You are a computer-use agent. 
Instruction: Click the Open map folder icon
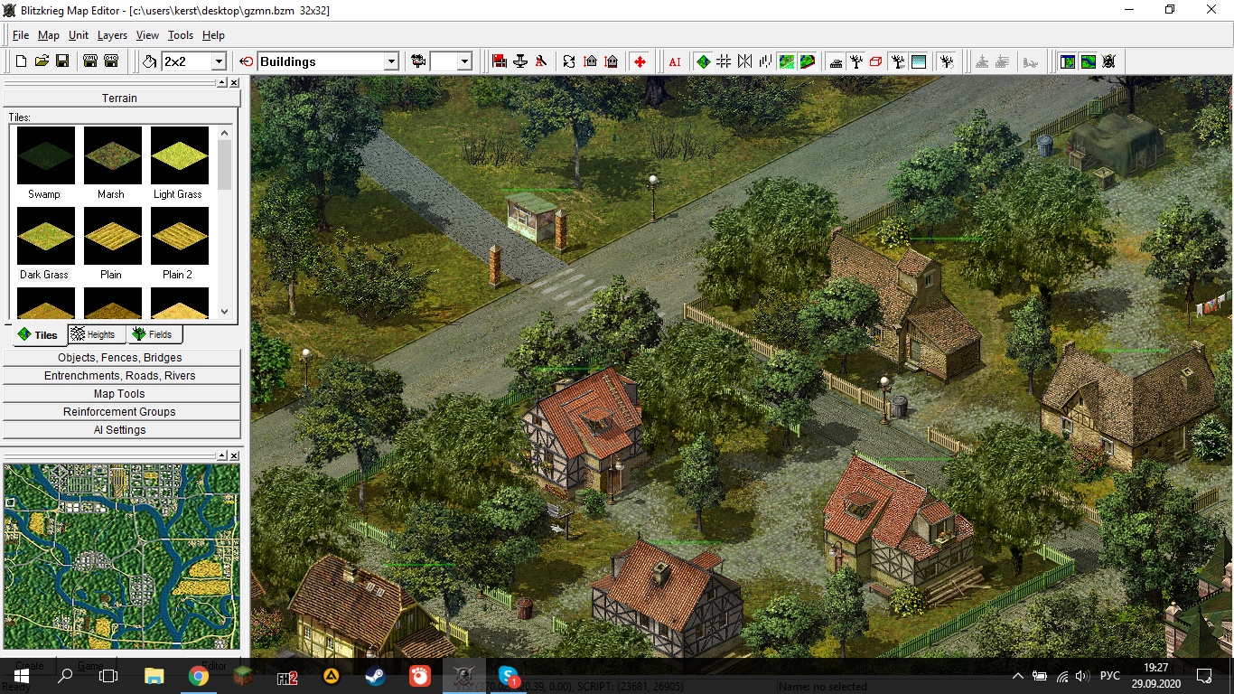point(42,61)
